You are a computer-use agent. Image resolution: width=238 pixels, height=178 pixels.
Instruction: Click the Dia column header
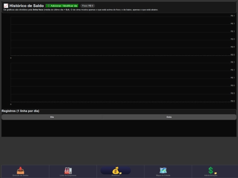[x=52, y=117]
